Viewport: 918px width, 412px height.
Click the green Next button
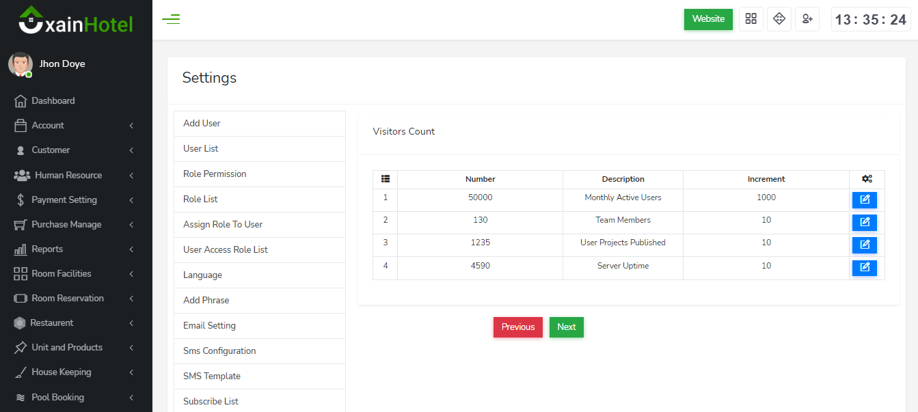pyautogui.click(x=566, y=327)
